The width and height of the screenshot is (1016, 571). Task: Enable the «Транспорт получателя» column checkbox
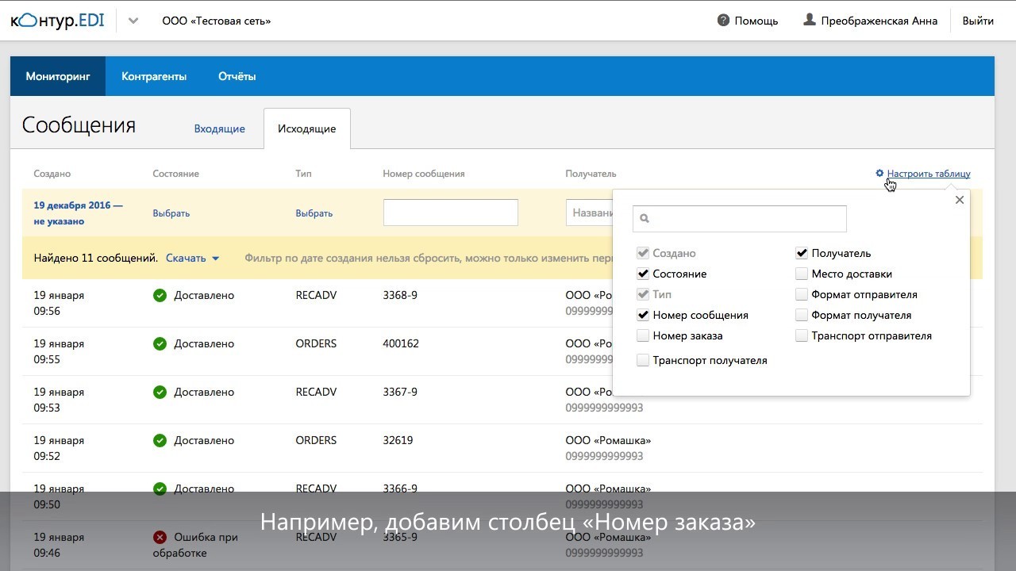pos(643,360)
